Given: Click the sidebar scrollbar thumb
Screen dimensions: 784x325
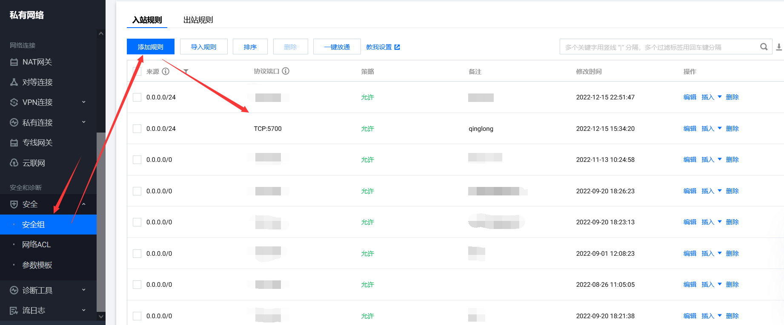Looking at the screenshot, I should (101, 222).
